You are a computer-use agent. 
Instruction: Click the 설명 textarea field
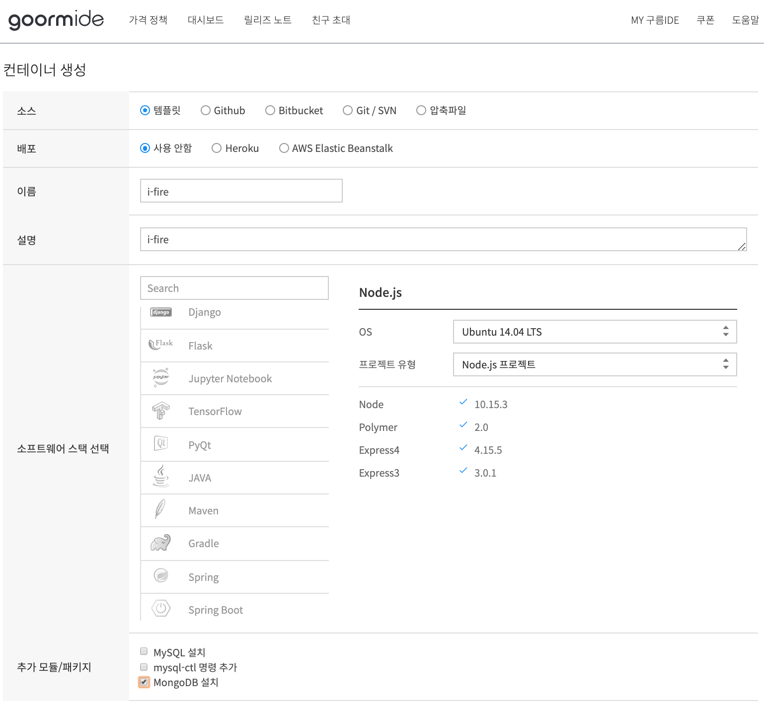pos(444,239)
